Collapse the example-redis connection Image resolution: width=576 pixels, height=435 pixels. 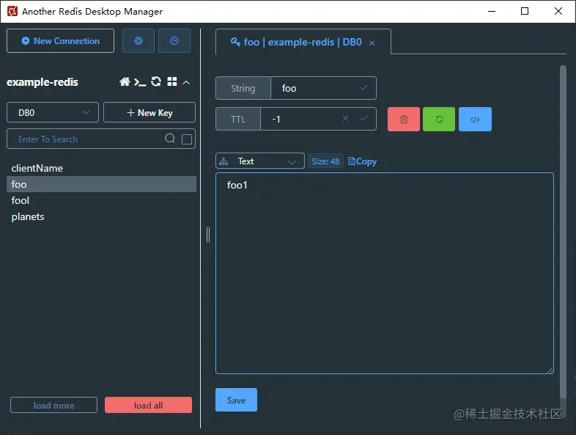point(186,82)
